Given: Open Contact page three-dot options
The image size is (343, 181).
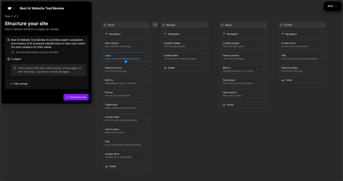Looking at the screenshot, I should [x=322, y=25].
